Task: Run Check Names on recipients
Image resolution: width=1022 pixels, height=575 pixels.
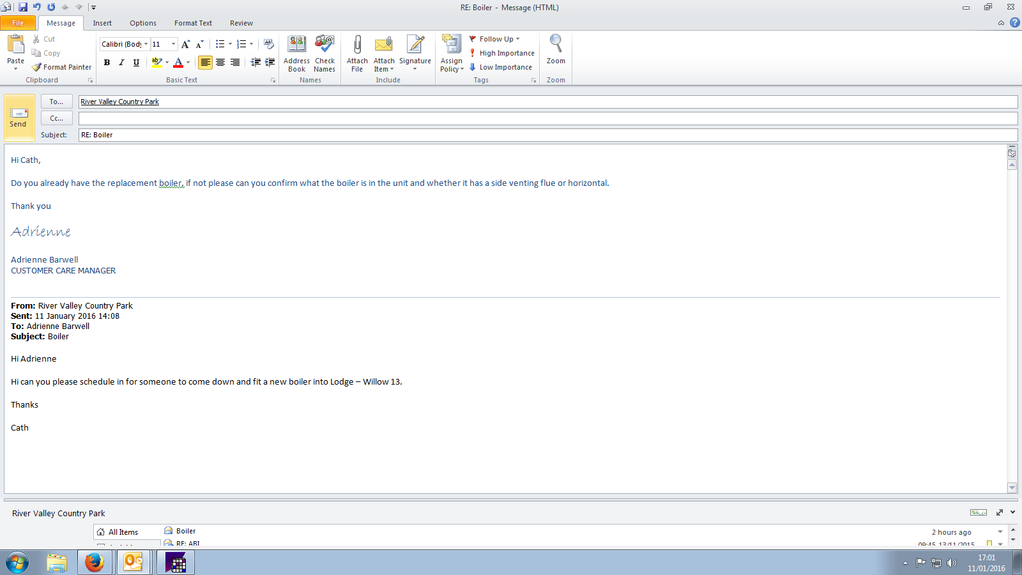Action: [324, 54]
